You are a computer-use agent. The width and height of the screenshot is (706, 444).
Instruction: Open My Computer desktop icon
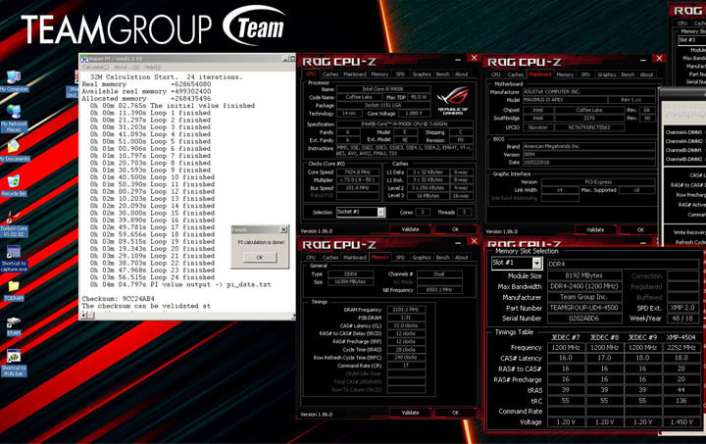[x=14, y=81]
